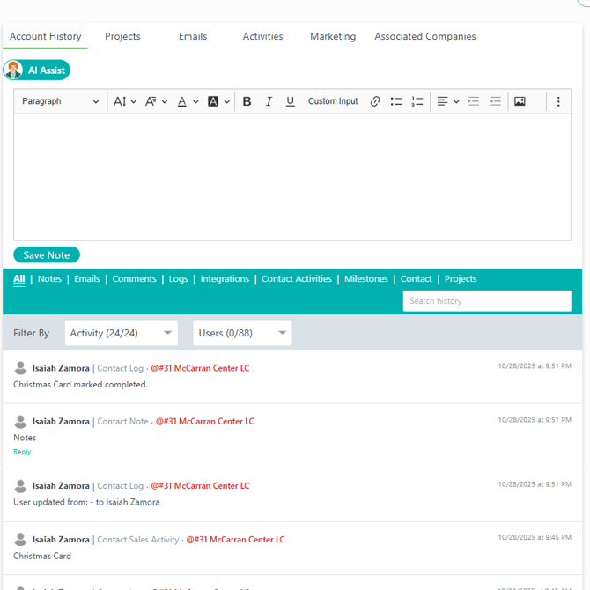
Task: Open the Associated Companies tab
Action: point(424,36)
